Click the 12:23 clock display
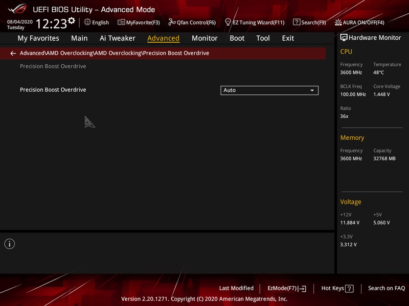 (x=52, y=23)
